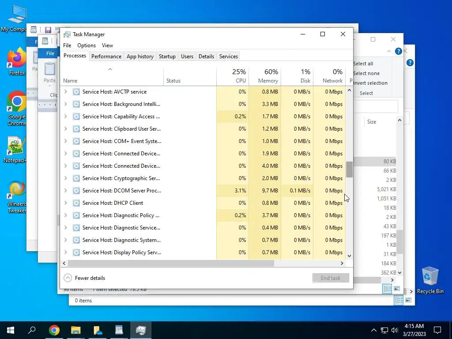Click process list scroll down arrow
Screen dimensions: 452x339
(x=349, y=256)
